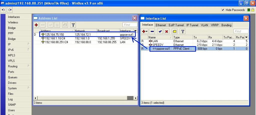The height and width of the screenshot is (115, 256).
Task: Click the Find field in Interface List
Action: pyautogui.click(x=241, y=31)
